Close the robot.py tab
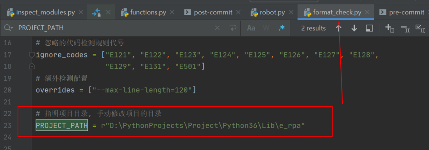The image size is (429, 150). coord(291,12)
